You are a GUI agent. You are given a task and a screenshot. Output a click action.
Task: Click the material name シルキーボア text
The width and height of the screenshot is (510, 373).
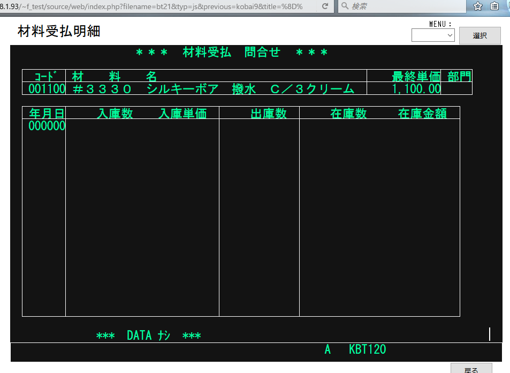point(183,89)
